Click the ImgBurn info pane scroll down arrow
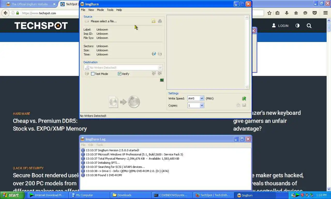 click(x=247, y=87)
